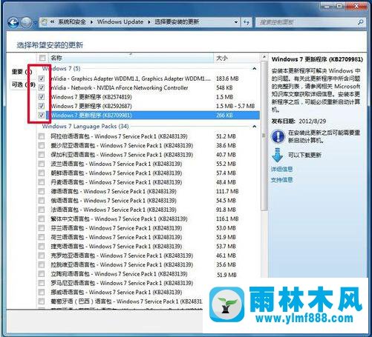
Task: Click arrow after Windows Update breadcrumb
Action: 149,22
